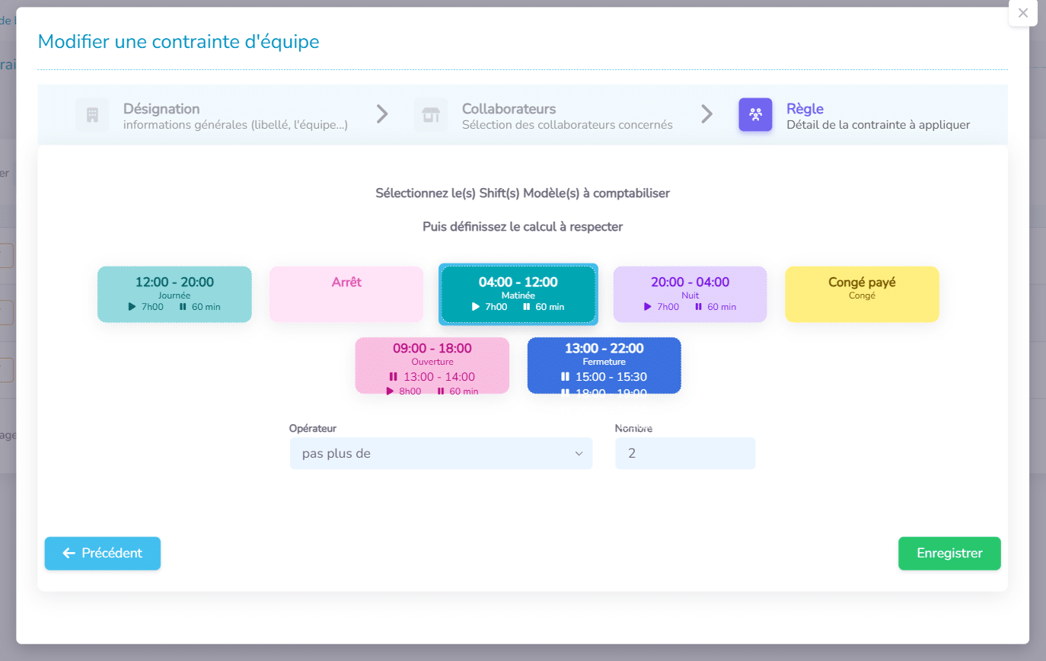Image resolution: width=1046 pixels, height=661 pixels.
Task: Click the '15:00 - 15:30' pause time in Fermeture
Action: click(611, 377)
